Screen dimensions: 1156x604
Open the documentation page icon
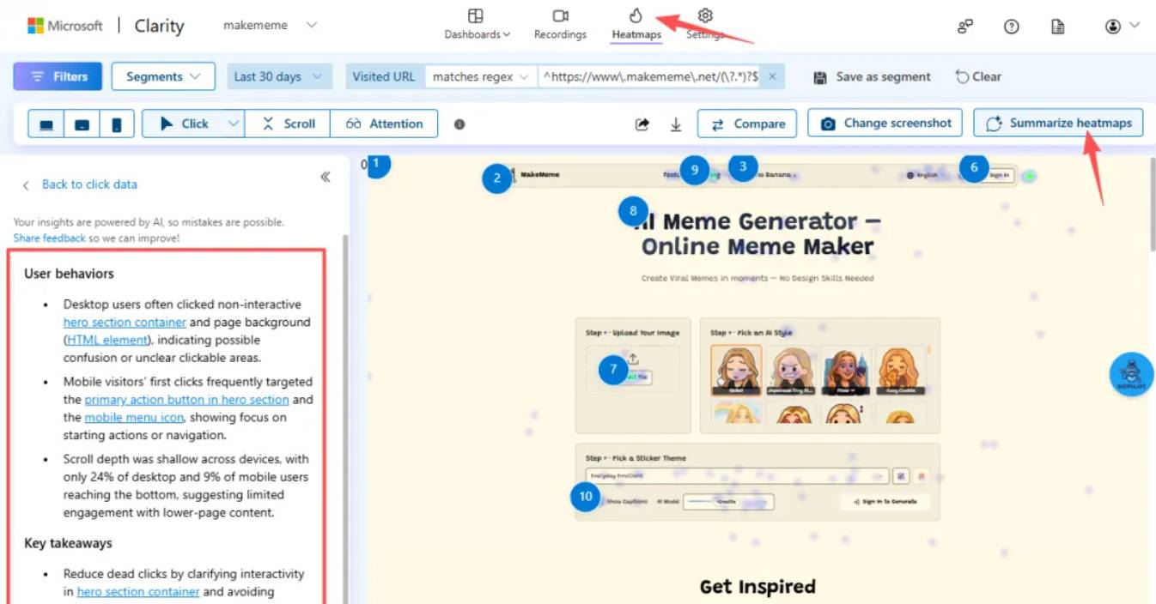point(1058,27)
